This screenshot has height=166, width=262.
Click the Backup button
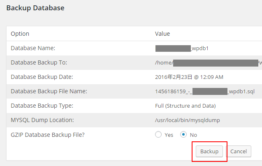tap(209, 151)
